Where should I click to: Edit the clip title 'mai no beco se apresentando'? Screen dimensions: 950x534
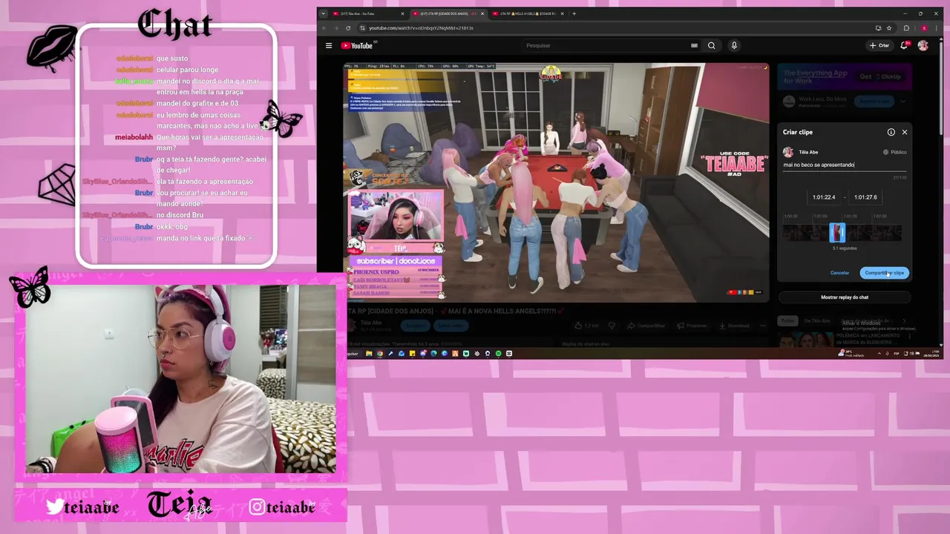[844, 165]
